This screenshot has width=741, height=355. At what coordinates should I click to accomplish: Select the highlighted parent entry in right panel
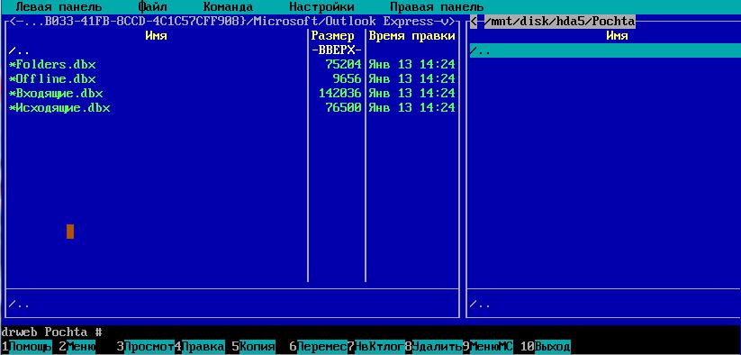[605, 50]
